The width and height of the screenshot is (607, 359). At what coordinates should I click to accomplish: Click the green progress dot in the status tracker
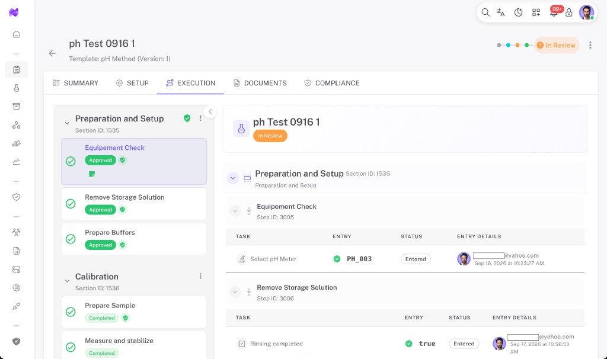tap(526, 45)
